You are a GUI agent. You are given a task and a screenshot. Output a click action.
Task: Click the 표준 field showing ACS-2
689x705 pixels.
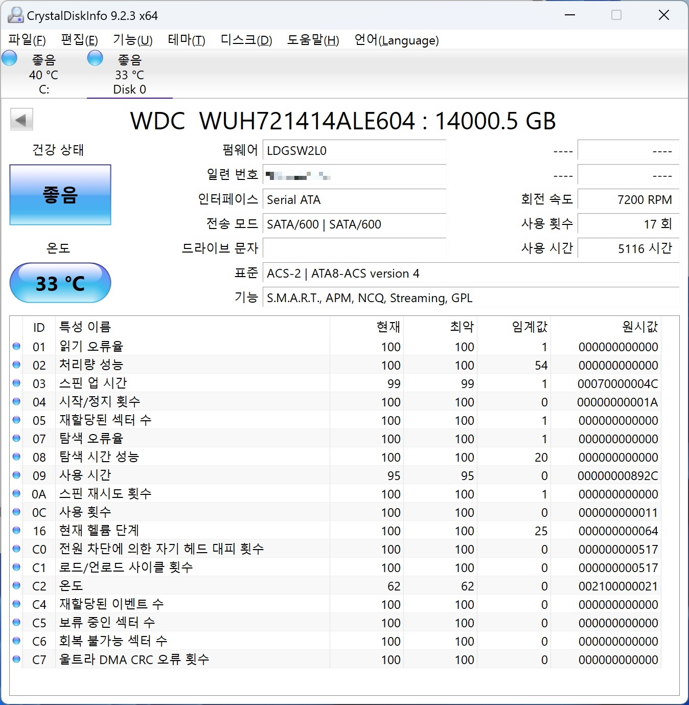tap(471, 274)
